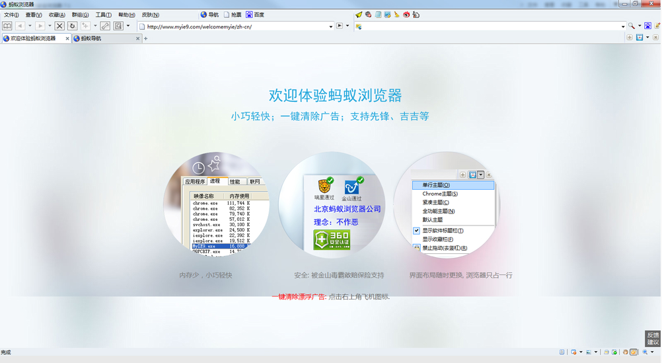Click the dog/horse icon in top toolbar
662x363 pixels.
[416, 15]
